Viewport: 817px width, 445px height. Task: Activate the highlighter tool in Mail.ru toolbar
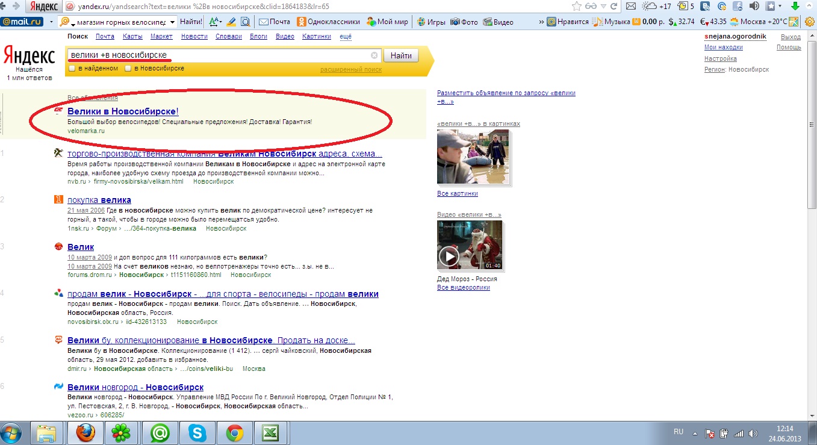point(231,22)
